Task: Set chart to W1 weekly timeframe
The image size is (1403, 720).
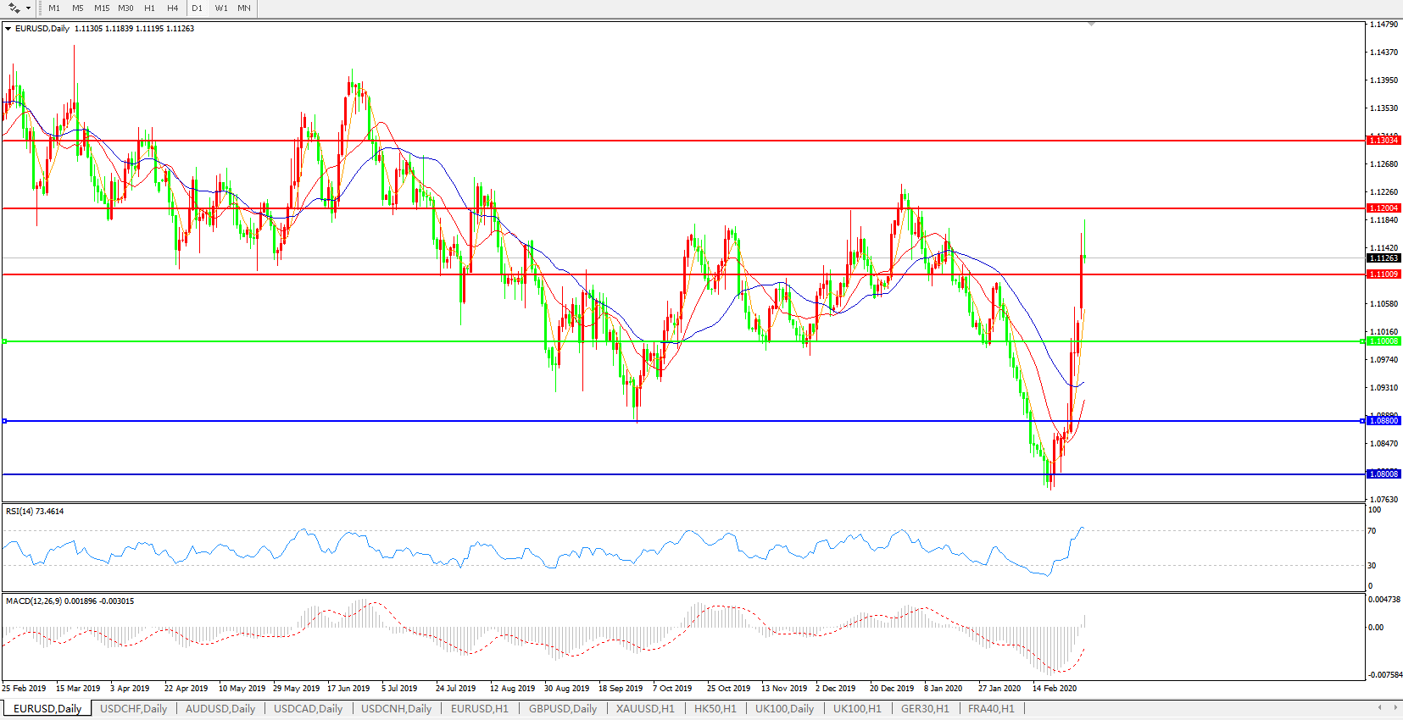Action: (221, 8)
